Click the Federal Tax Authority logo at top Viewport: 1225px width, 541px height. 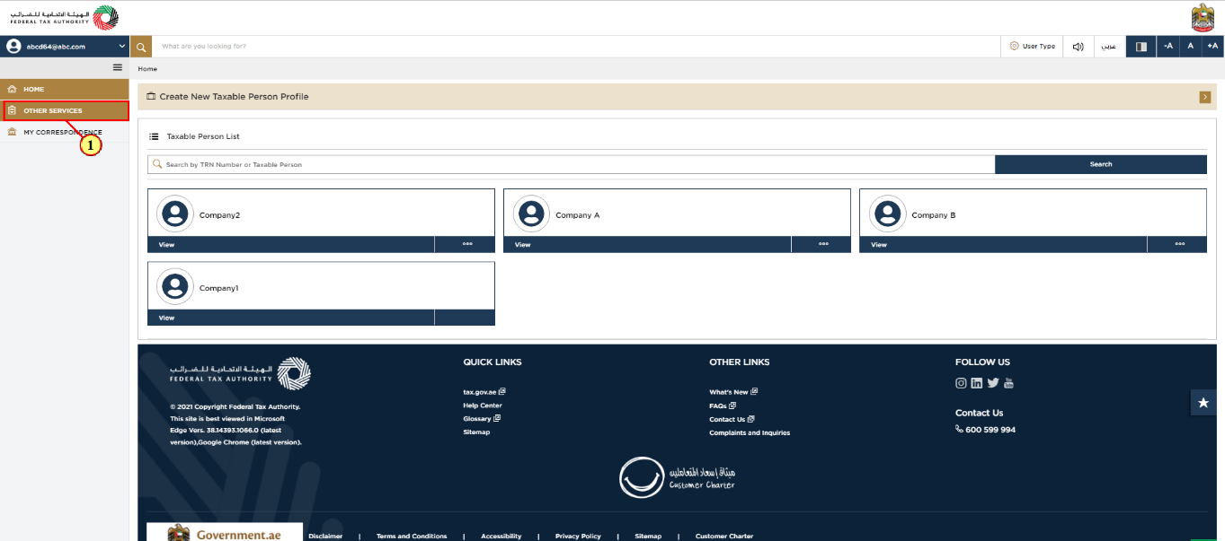click(64, 17)
